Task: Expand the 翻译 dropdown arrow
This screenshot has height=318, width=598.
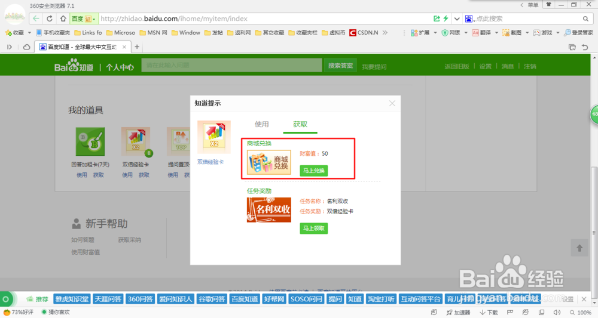Action: 496,33
